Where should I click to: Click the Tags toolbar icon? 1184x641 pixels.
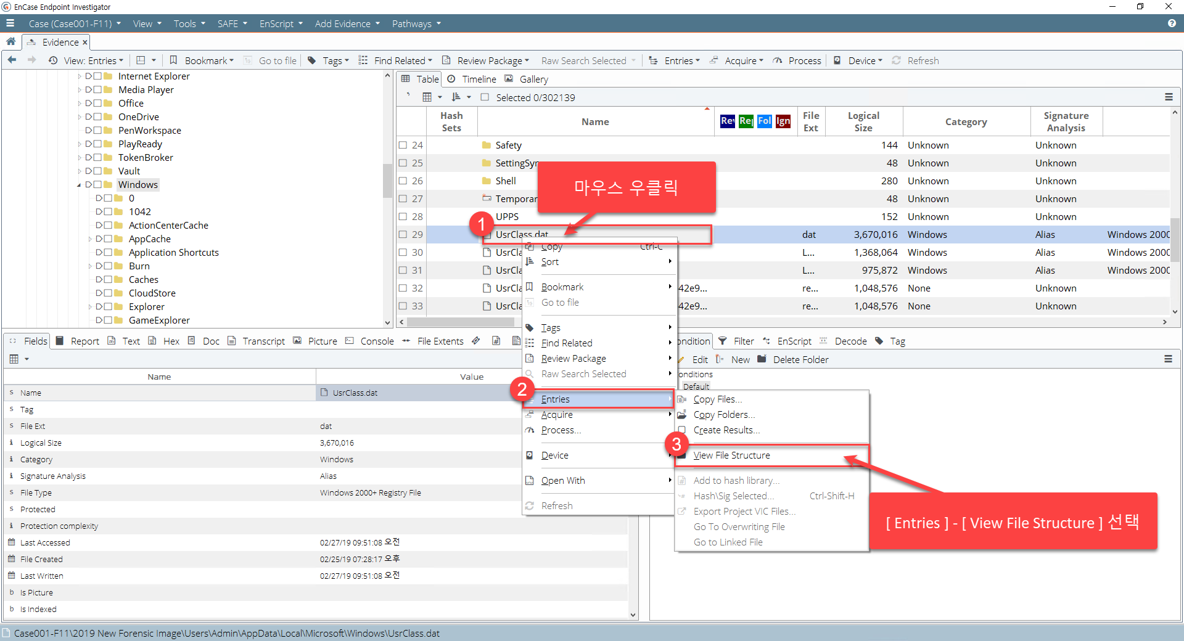pyautogui.click(x=312, y=60)
